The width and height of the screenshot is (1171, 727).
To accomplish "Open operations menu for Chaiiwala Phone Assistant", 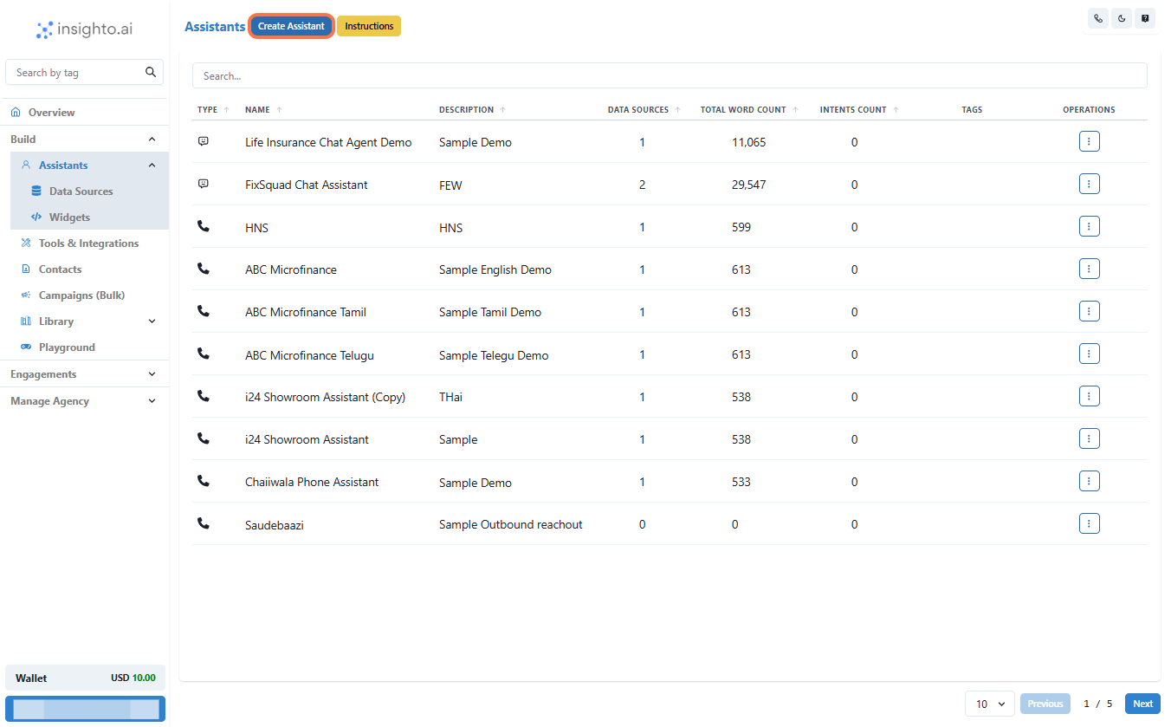I will coord(1090,481).
